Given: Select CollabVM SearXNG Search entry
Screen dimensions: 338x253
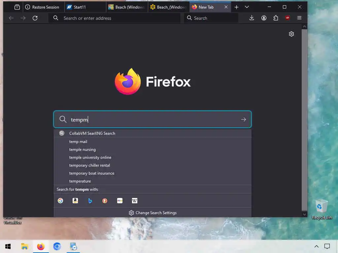Looking at the screenshot, I should click(x=152, y=133).
